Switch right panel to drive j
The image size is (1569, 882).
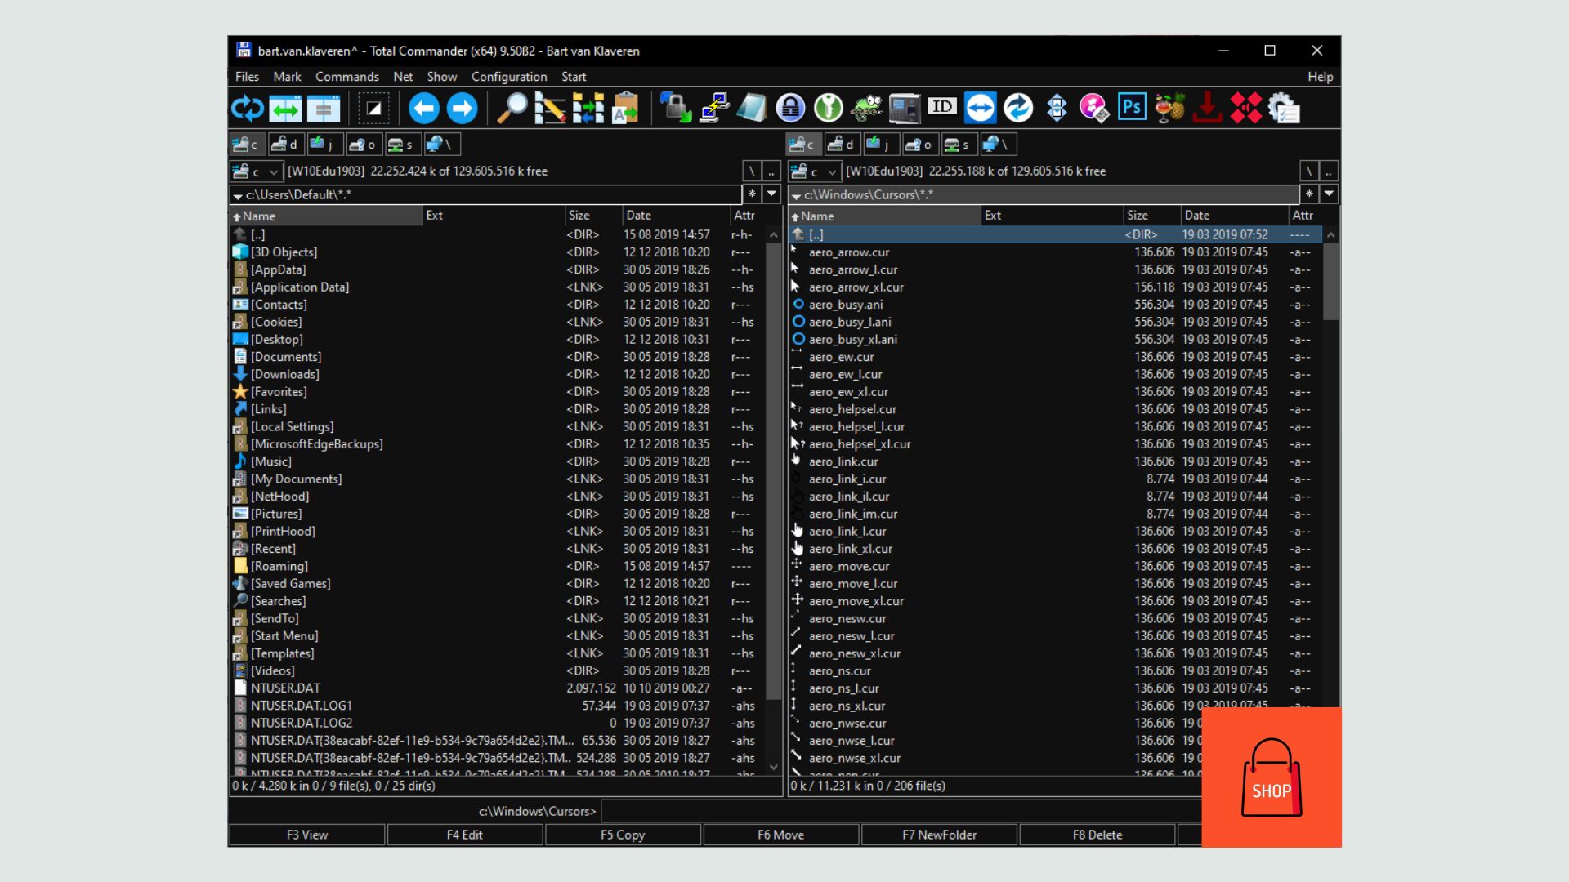point(881,145)
